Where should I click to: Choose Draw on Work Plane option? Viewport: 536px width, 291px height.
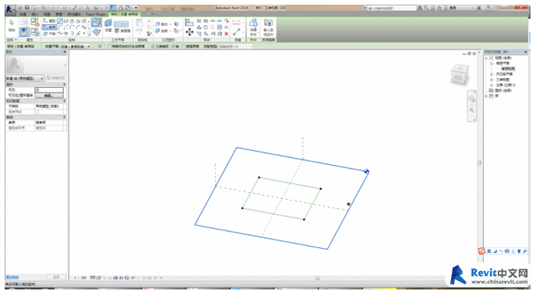(97, 23)
